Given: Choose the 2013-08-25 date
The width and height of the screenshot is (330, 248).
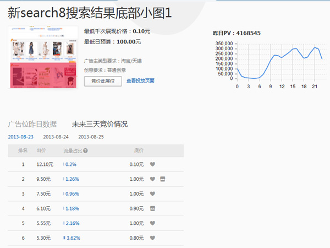Looking at the screenshot, I should pos(91,137).
